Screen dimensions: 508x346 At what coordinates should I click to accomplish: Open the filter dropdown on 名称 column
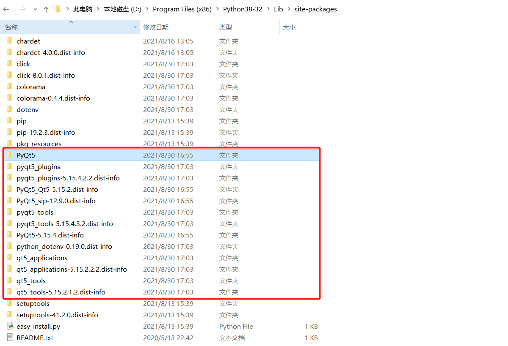click(135, 27)
